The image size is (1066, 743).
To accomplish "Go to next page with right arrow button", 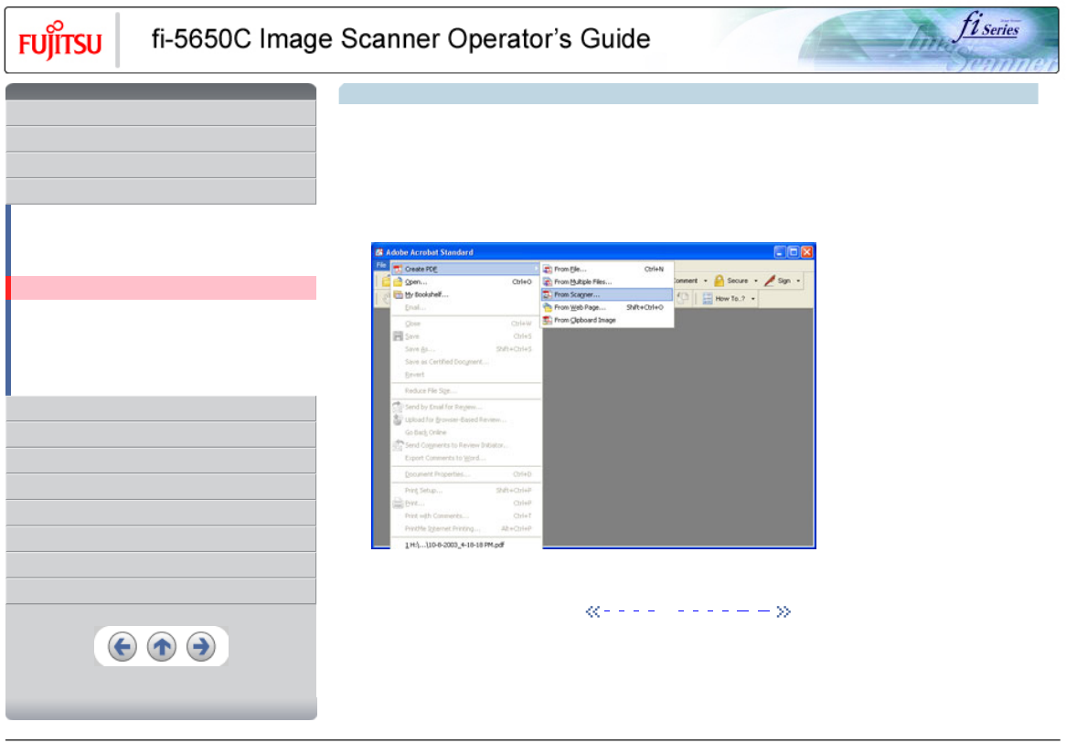I will (201, 646).
